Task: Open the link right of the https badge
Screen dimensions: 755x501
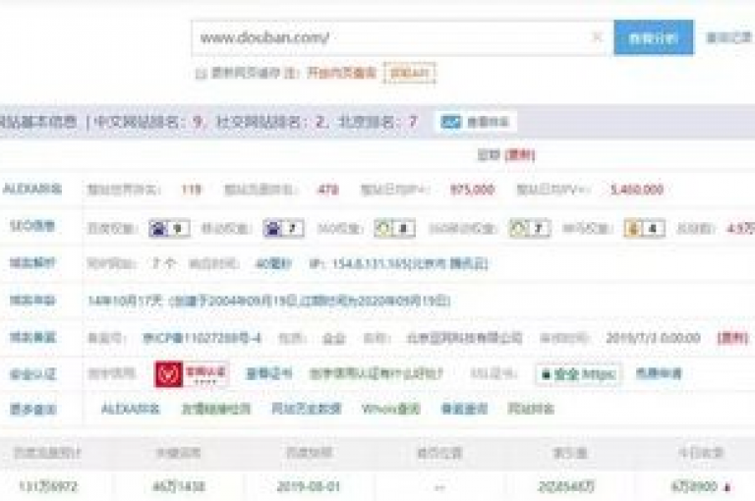Action: (659, 373)
